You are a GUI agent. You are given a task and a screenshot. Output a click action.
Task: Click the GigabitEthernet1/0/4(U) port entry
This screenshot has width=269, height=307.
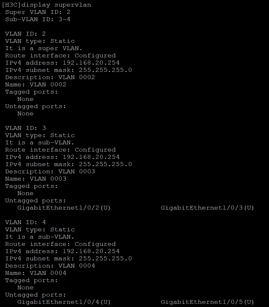coord(64,302)
